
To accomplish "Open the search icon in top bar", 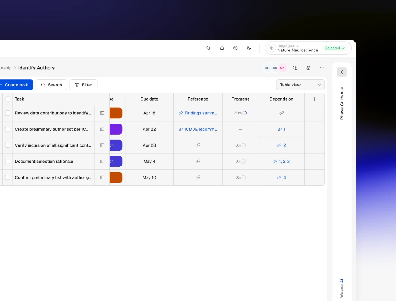I will tap(208, 48).
